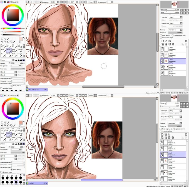Select the Move tool in upper SAI window
The image size is (189, 187).
2,42
